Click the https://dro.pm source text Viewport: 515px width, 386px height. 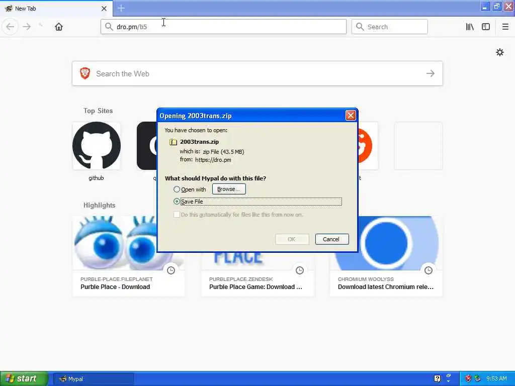tap(213, 160)
